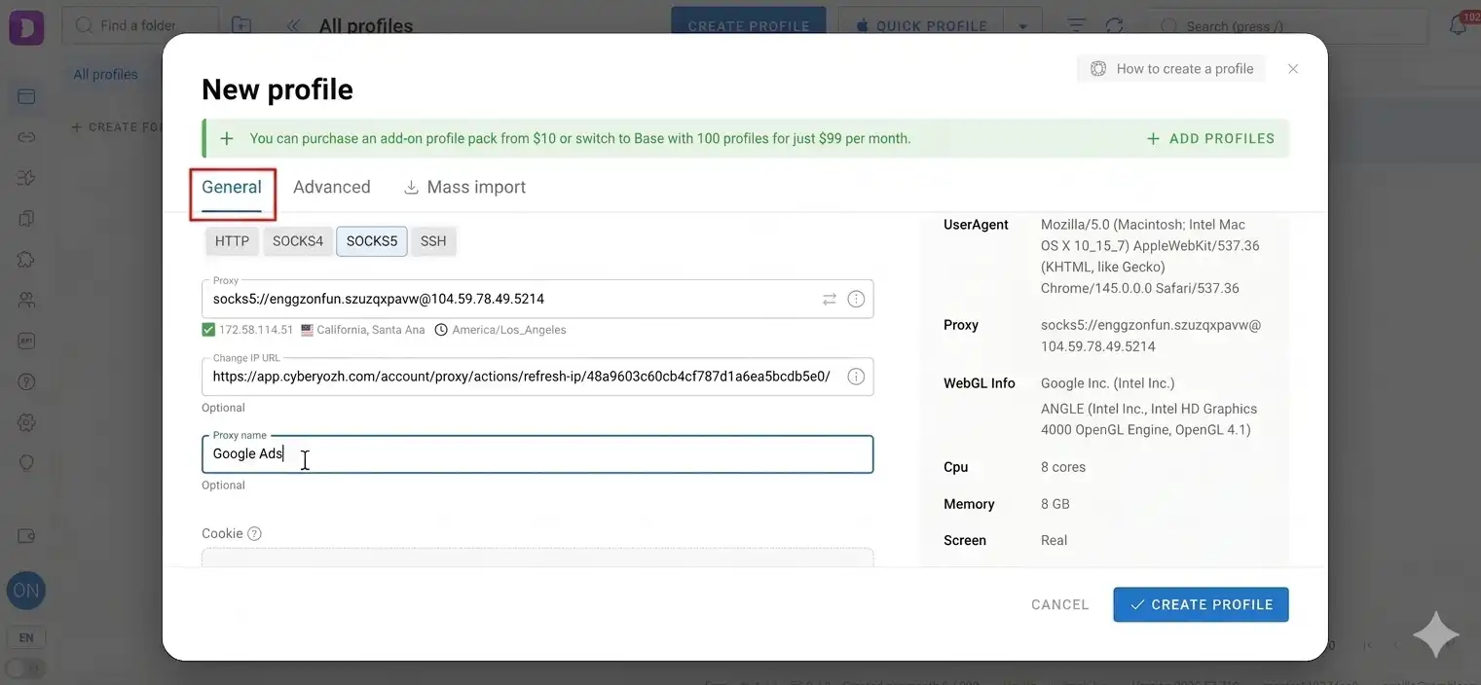Open the help question-mark sidebar icon
Viewport: 1481px width, 685px height.
(x=26, y=381)
